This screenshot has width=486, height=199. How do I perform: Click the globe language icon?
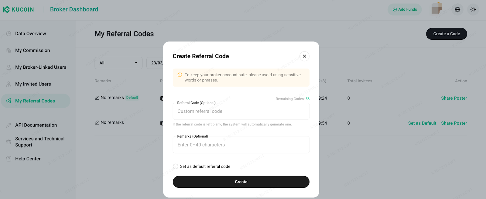click(457, 9)
